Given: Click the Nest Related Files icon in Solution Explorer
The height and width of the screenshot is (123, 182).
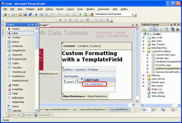Looking at the screenshot, I should [155, 30].
